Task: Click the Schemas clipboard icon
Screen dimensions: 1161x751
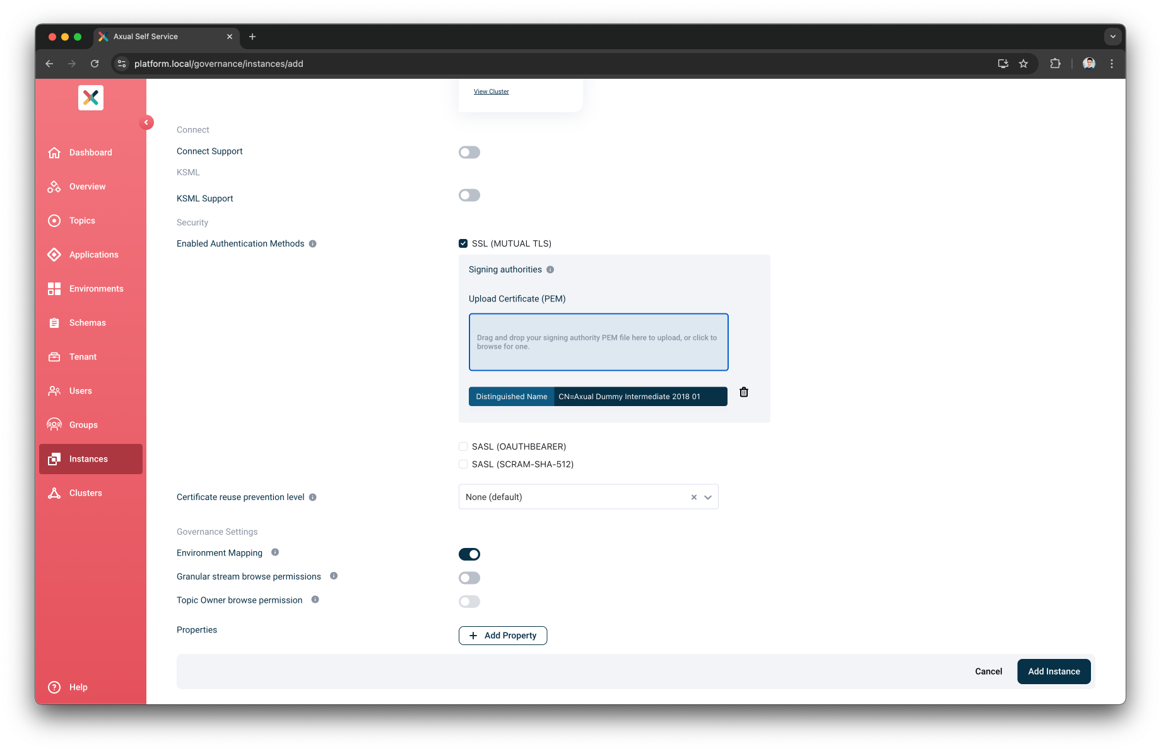Action: 54,323
